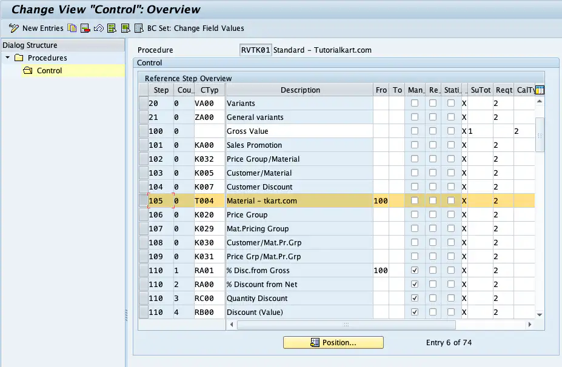Click New Entries button
This screenshot has height=367, width=562.
point(42,28)
